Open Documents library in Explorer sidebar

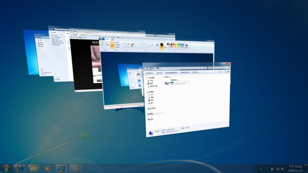click(x=151, y=95)
